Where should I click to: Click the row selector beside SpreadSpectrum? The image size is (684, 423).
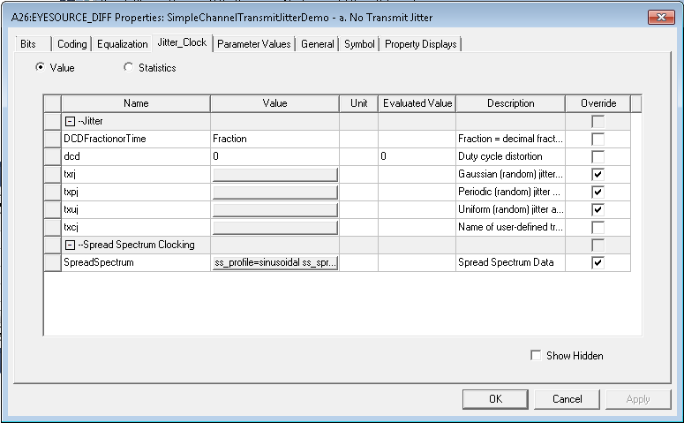pyautogui.click(x=52, y=262)
